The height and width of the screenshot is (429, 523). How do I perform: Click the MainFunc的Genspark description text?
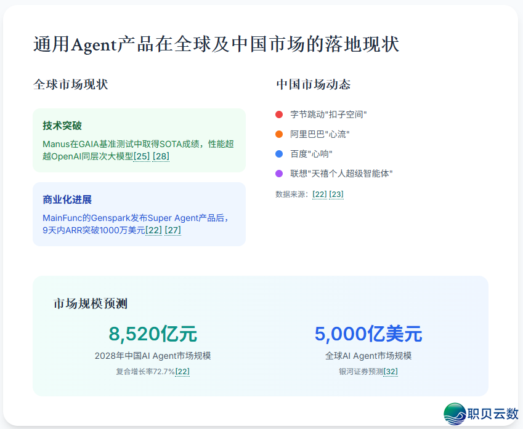136,224
